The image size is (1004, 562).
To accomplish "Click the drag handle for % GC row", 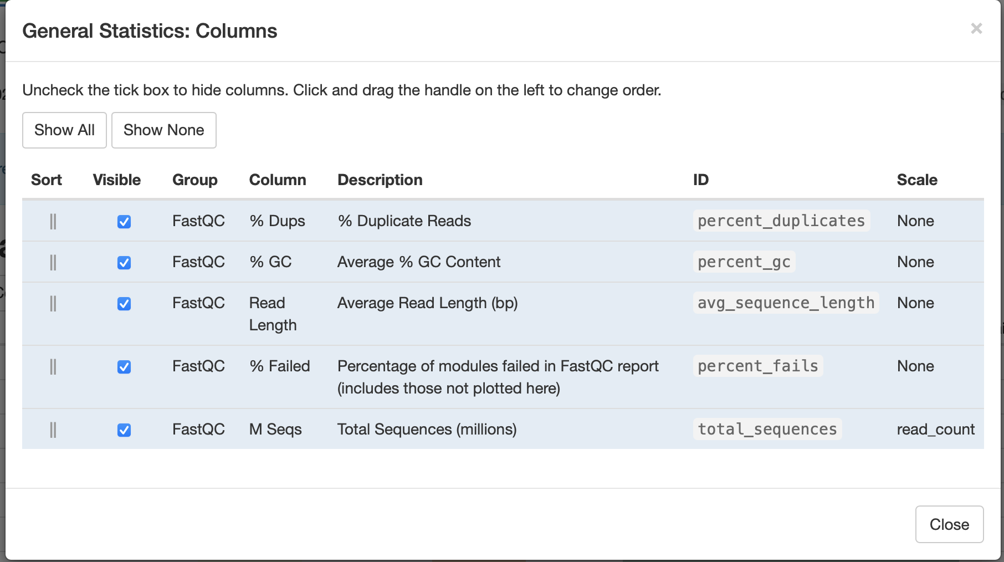I will pos(53,262).
